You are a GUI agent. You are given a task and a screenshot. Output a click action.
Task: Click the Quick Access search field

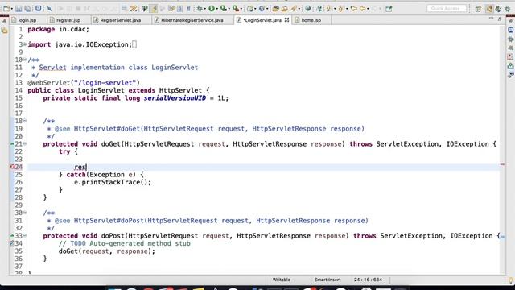pos(447,9)
